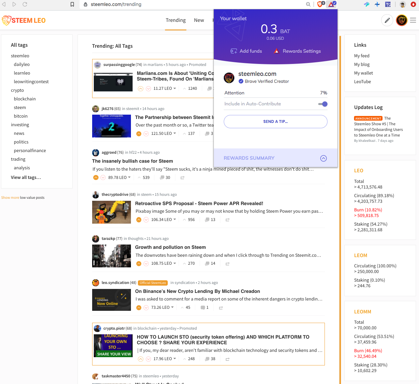Open payout dropdown next to 89.78 LEO

tap(129, 177)
